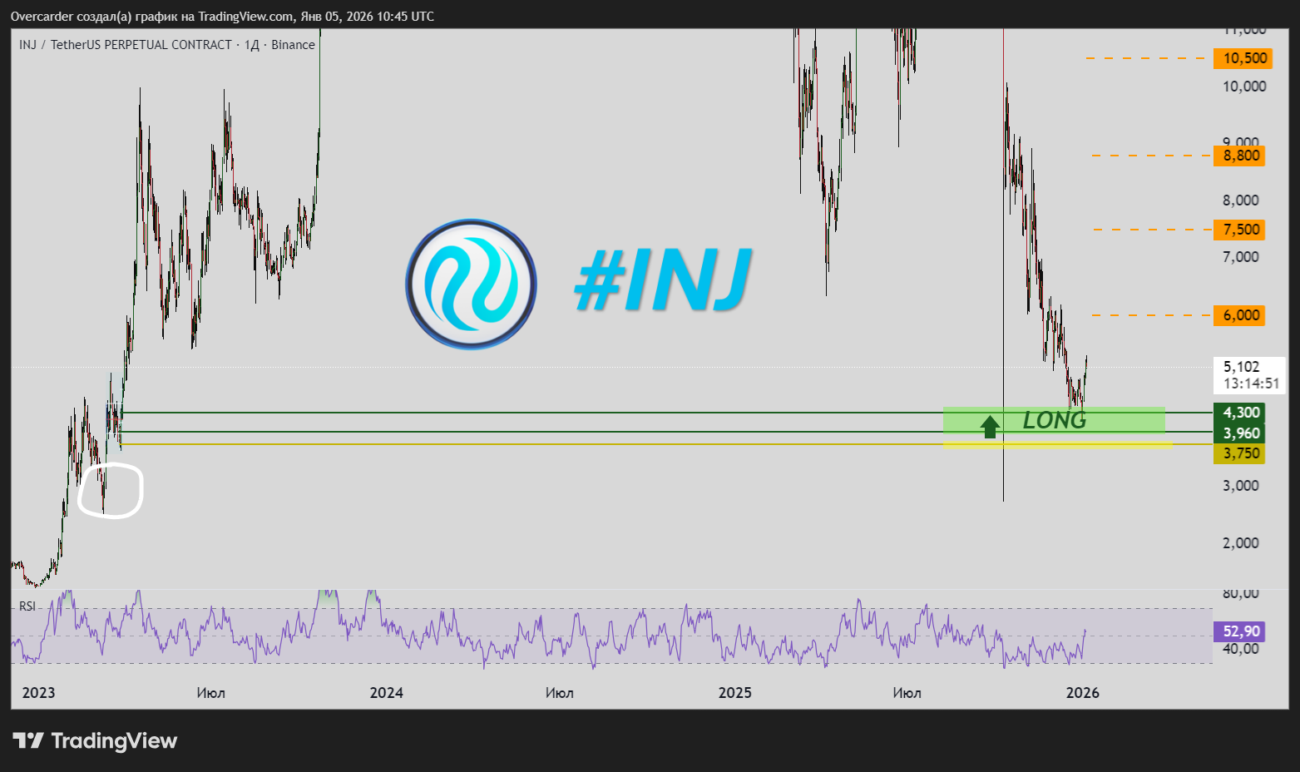The height and width of the screenshot is (772, 1300).
Task: Click the 7,500 orange target price label
Action: tap(1241, 230)
